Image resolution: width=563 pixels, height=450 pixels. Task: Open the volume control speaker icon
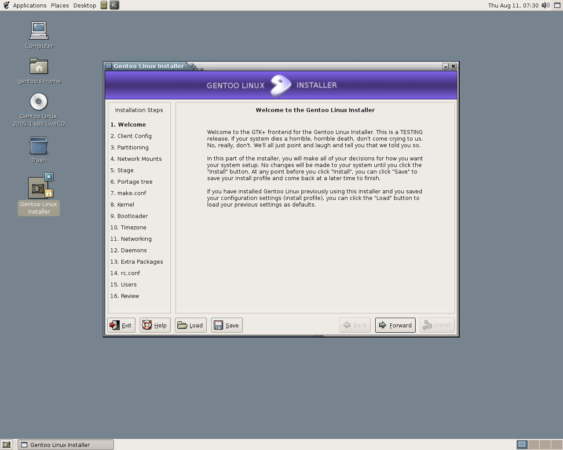(546, 5)
